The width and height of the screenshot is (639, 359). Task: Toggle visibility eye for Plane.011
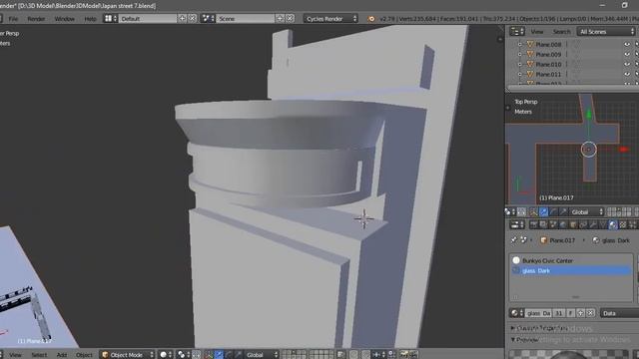tap(627, 74)
